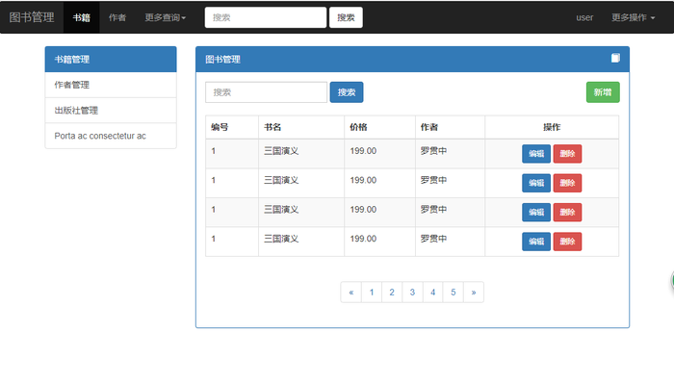Viewport: 674px width, 383px height.
Task: Expand the 更多操作 dropdown menu
Action: 634,17
